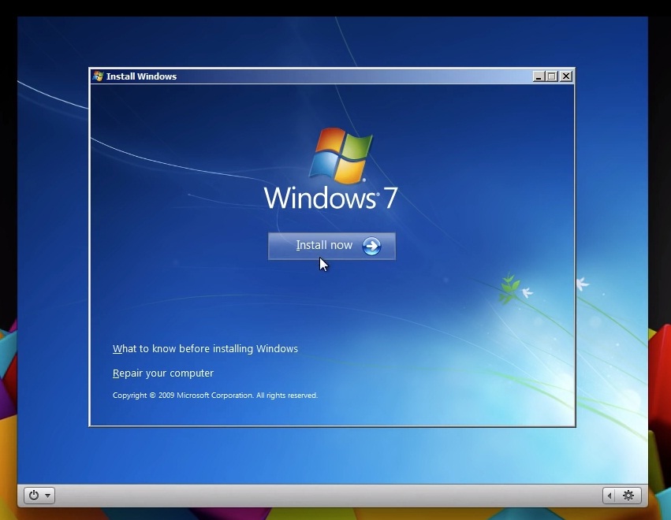Open the gear settings icon in VM toolbar
Image resolution: width=671 pixels, height=520 pixels.
[x=628, y=496]
